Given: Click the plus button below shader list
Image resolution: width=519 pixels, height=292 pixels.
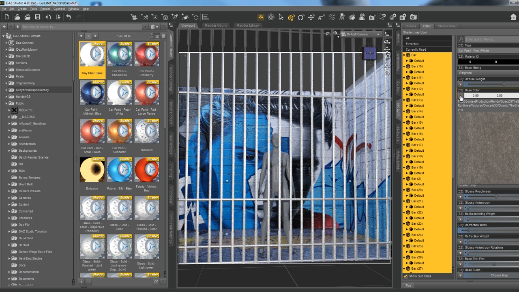Looking at the screenshot, I should [x=81, y=282].
